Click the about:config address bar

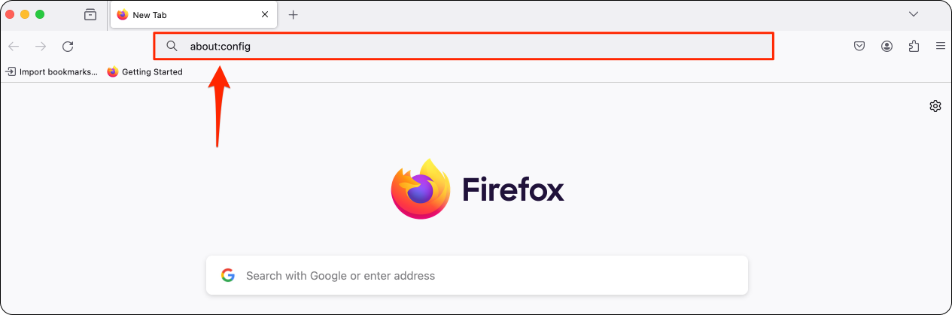[x=464, y=47]
